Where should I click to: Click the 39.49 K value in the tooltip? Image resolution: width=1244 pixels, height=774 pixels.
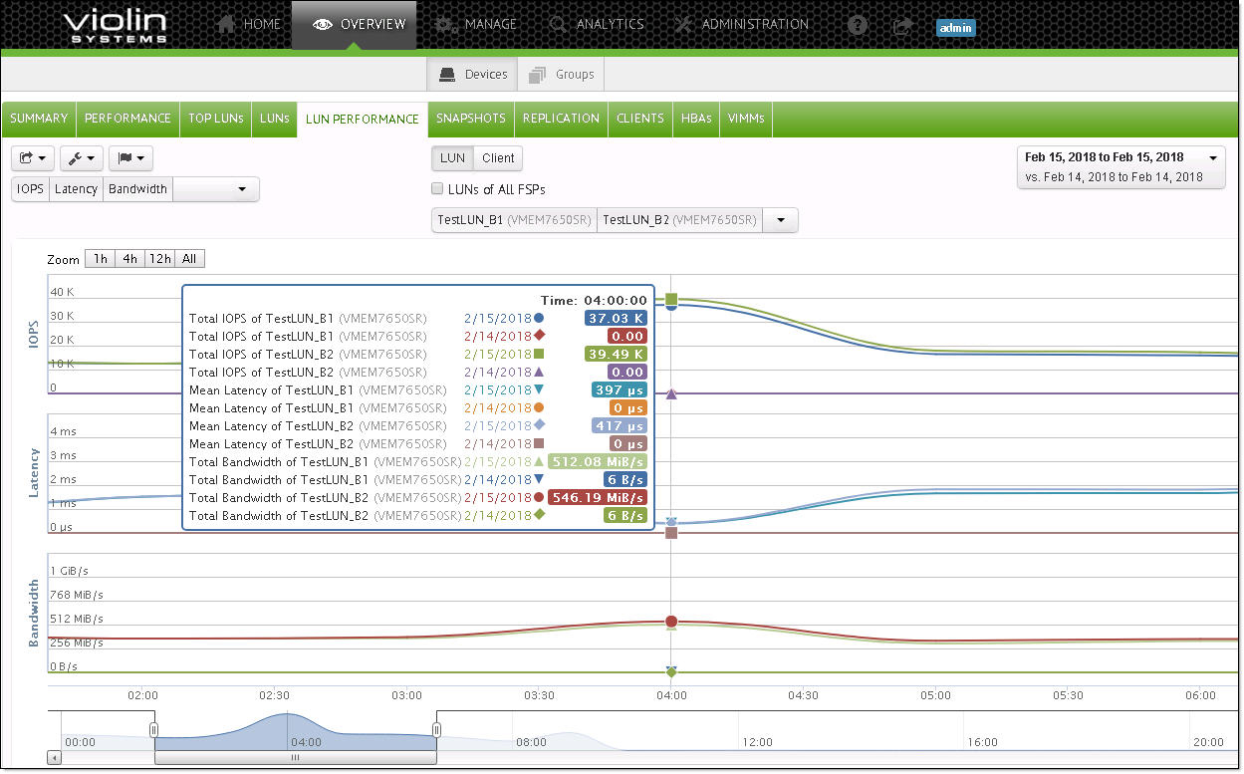616,354
